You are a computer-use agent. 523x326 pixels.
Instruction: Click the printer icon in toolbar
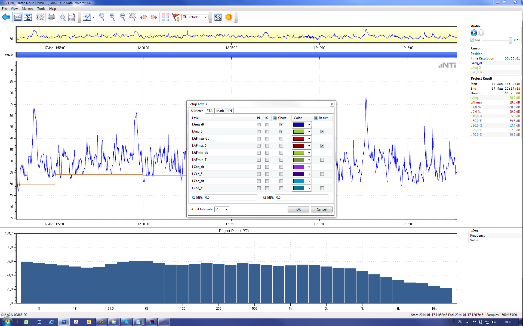pos(51,17)
